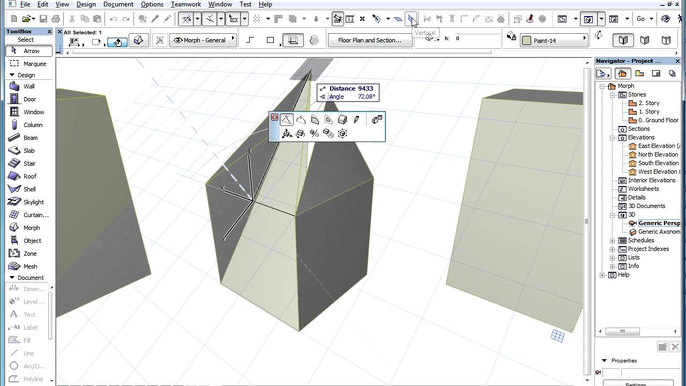The height and width of the screenshot is (386, 686).
Task: Click the Skylight tool icon
Action: click(33, 202)
